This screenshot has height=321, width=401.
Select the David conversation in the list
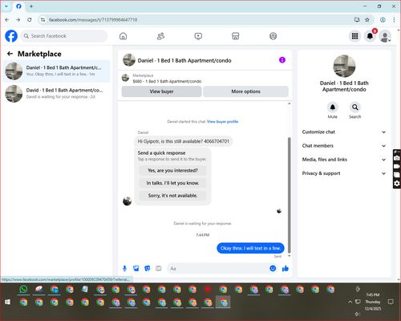click(x=56, y=94)
